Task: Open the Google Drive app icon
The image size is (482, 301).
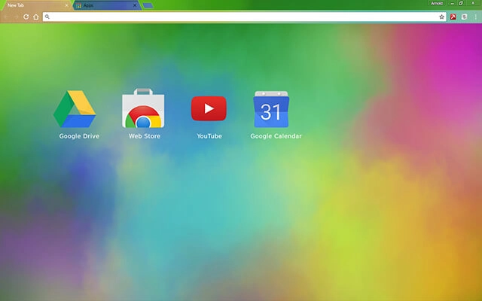Action: pos(75,108)
